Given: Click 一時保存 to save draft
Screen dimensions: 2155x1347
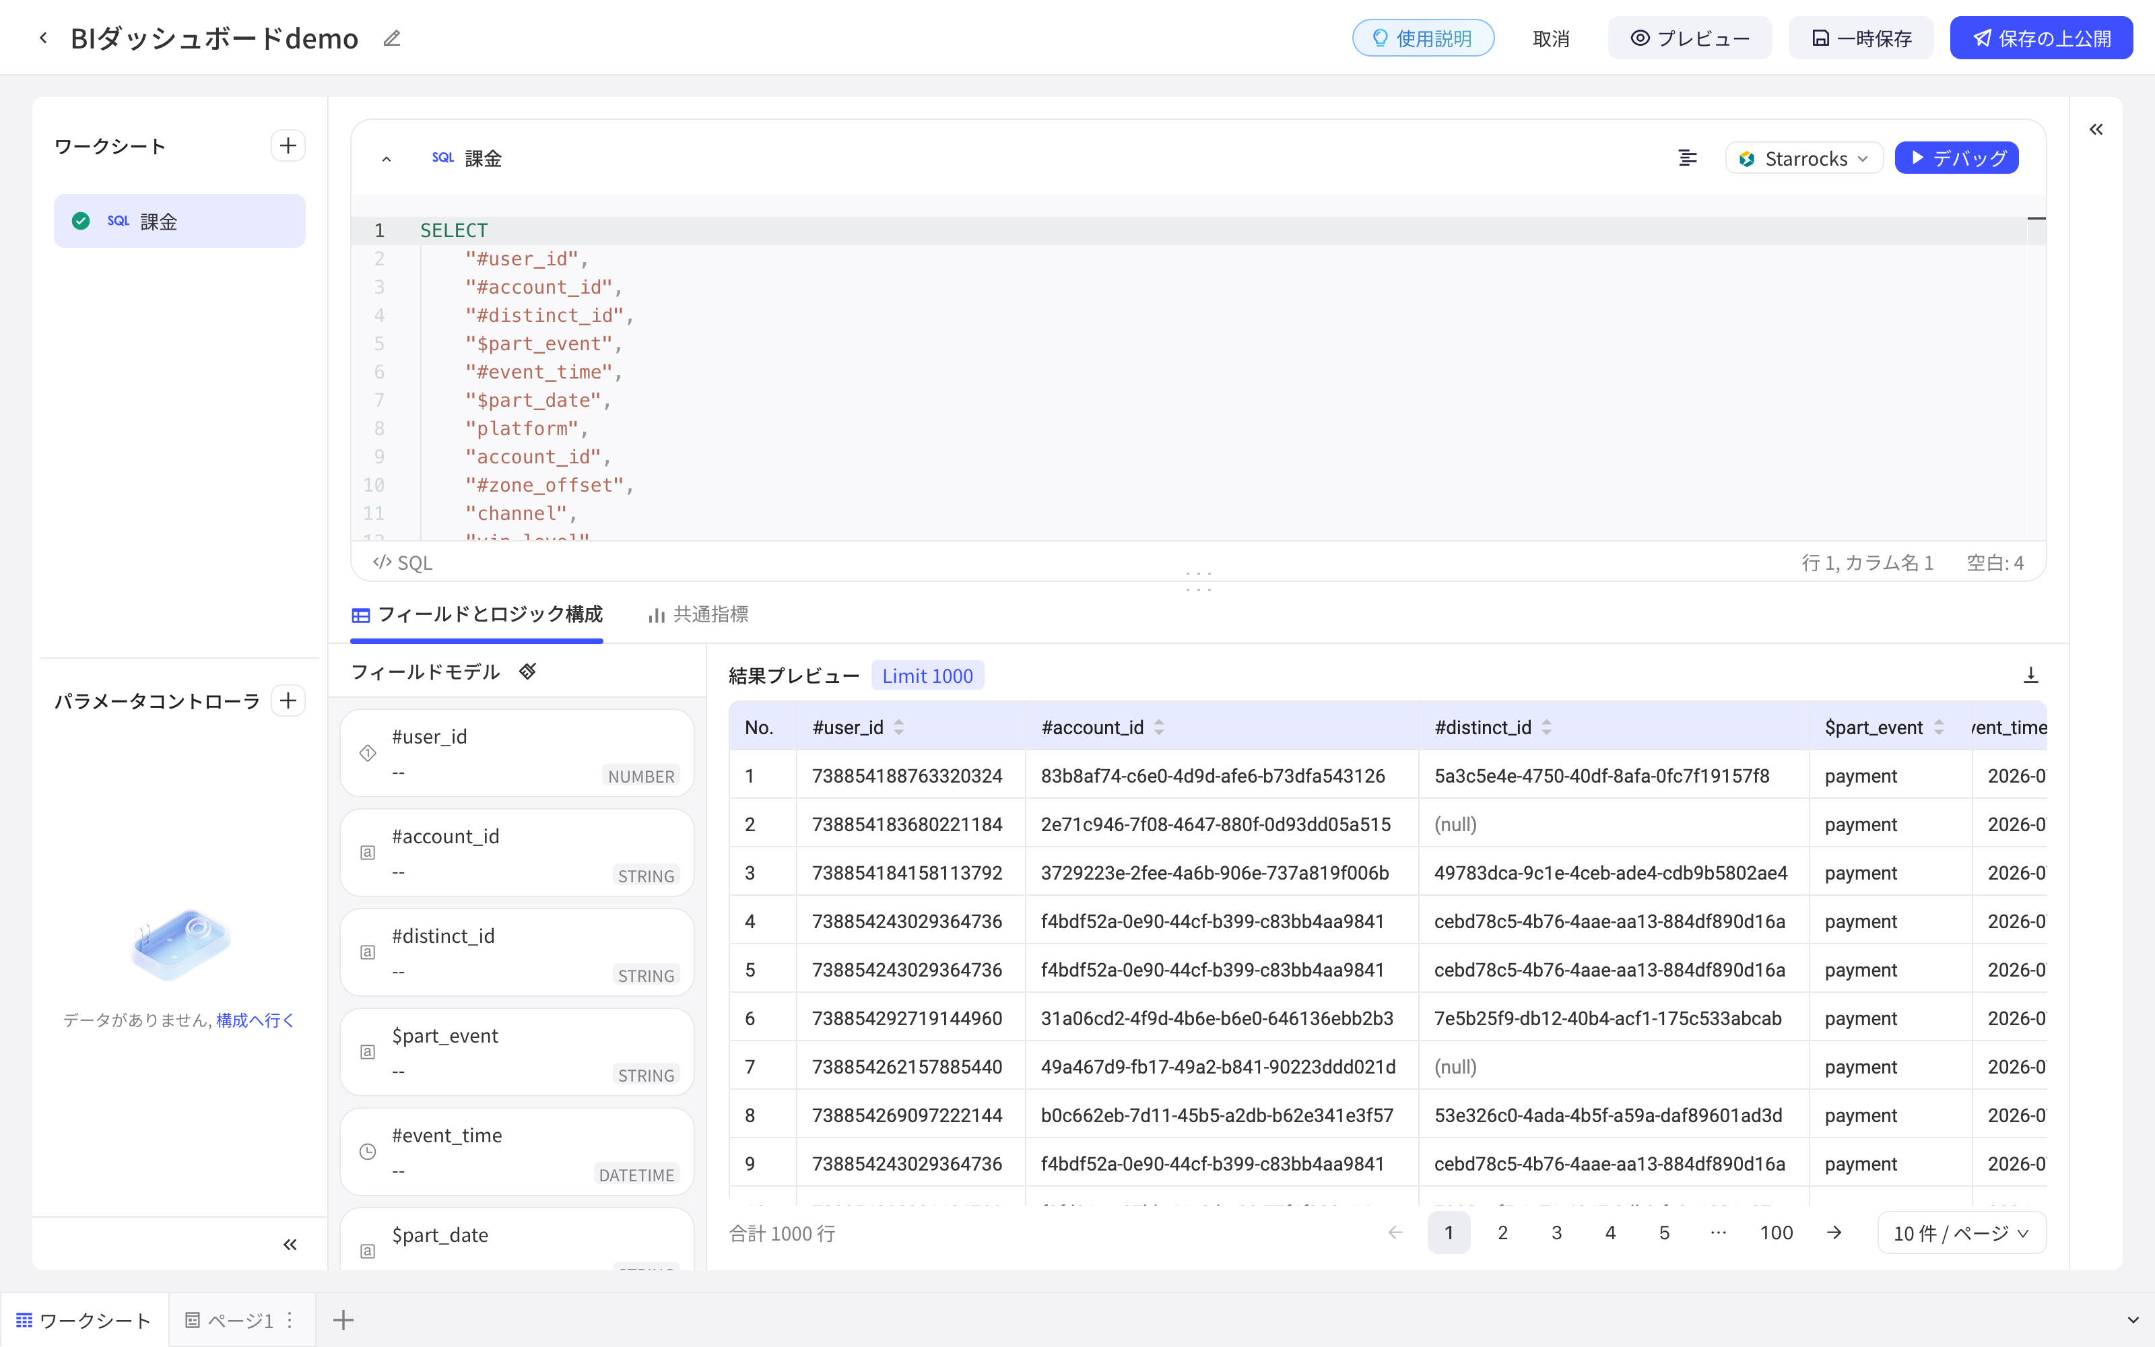Looking at the screenshot, I should (1861, 38).
